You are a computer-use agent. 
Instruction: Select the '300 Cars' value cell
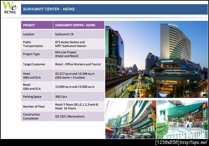[x=79, y=97]
